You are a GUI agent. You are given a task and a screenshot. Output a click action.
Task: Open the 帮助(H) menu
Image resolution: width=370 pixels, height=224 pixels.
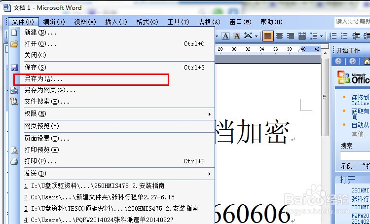point(272,22)
